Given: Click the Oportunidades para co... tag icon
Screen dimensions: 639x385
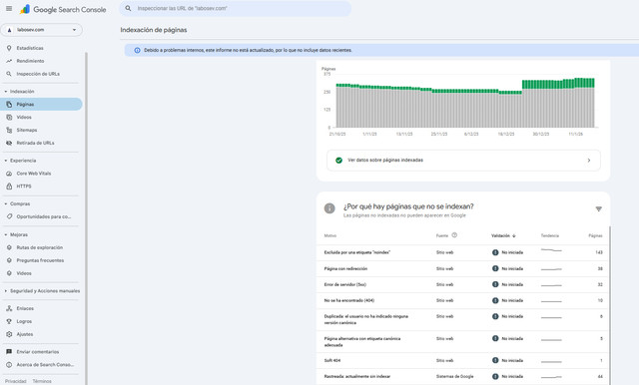Looking at the screenshot, I should (9, 216).
